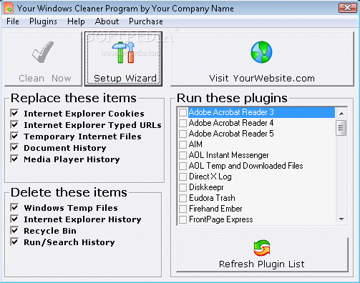Screen dimensions: 360x283
Task: Click the Refresh Plugin List arrows icon
Action: 262,248
